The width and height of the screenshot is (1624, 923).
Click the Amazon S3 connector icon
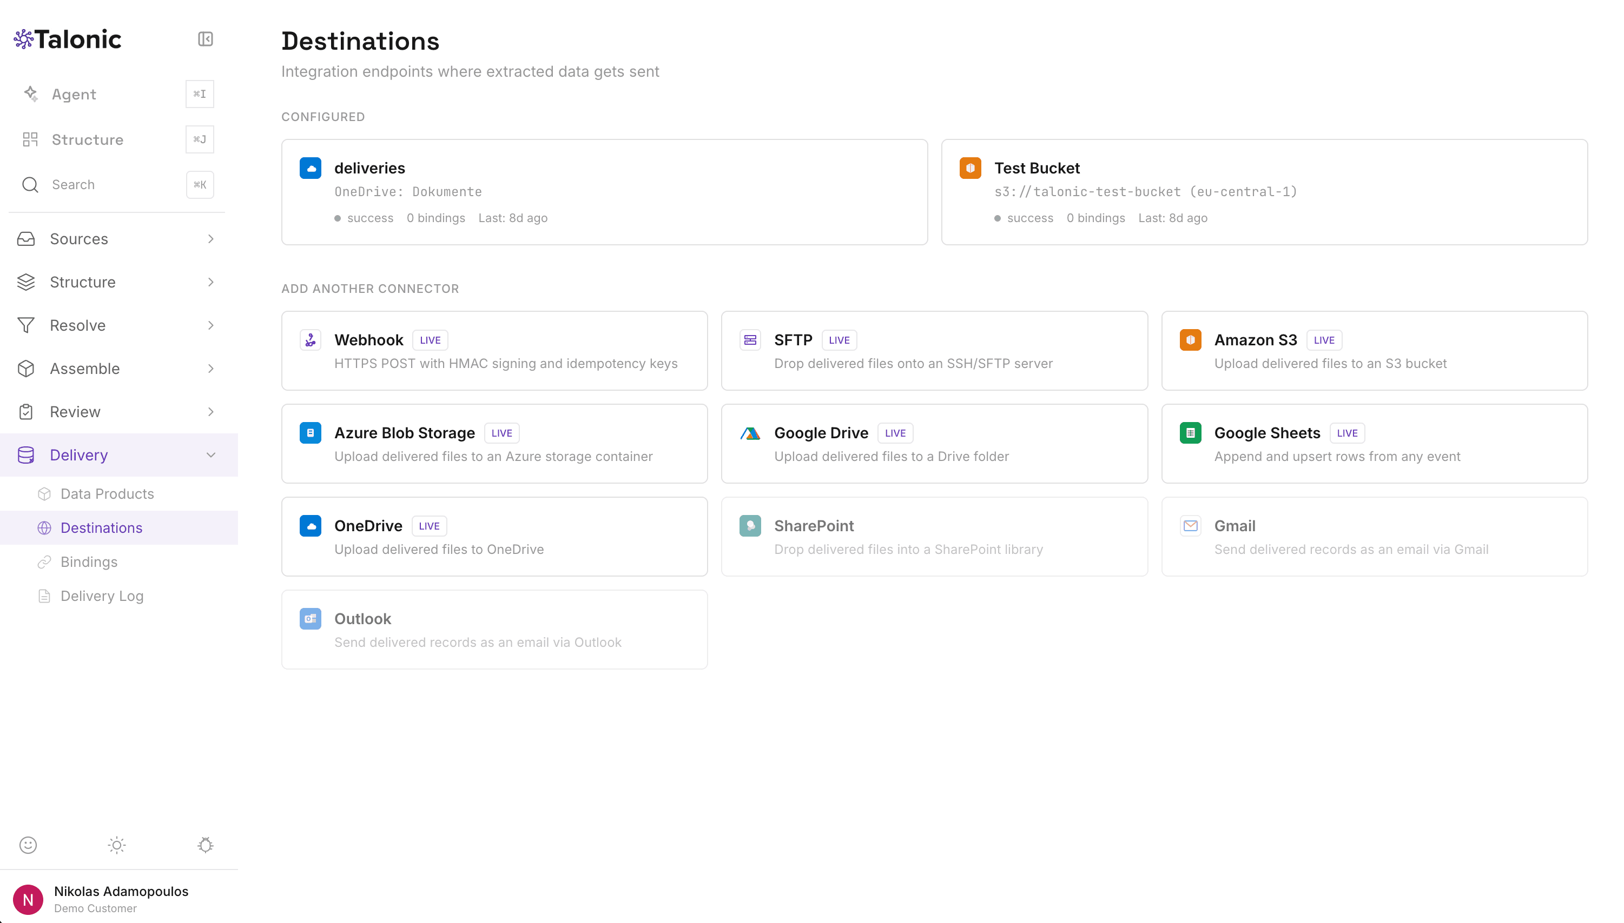point(1191,340)
